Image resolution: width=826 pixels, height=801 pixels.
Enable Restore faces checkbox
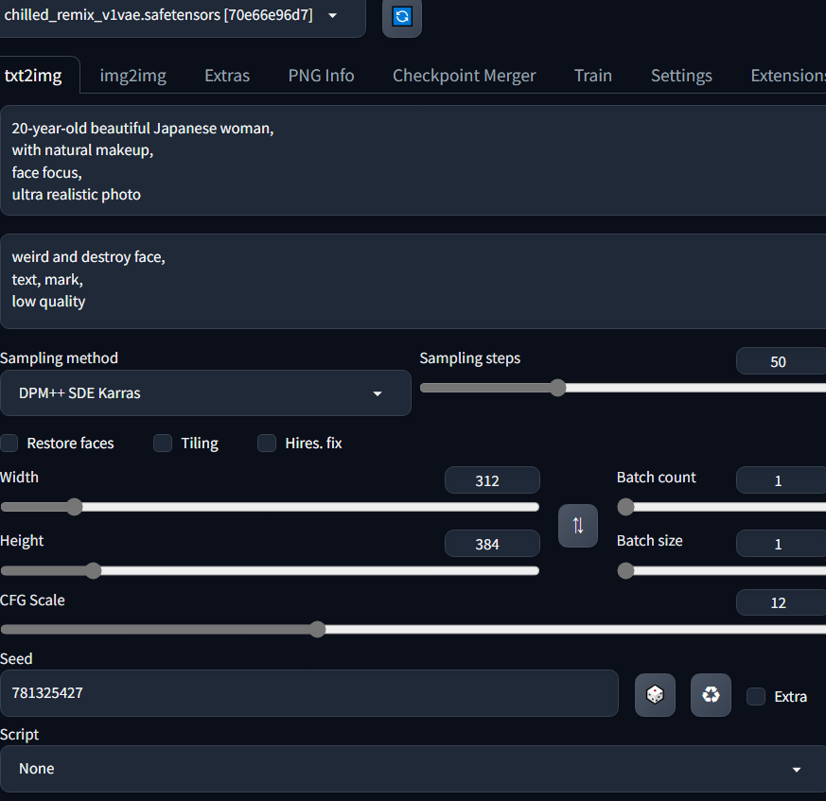click(x=9, y=444)
